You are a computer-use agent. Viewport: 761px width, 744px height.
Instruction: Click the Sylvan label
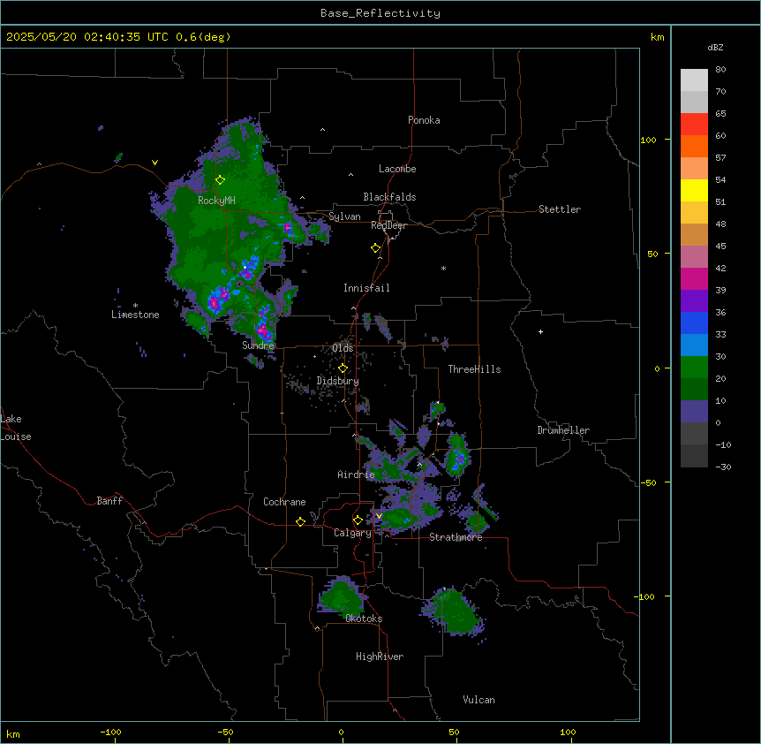point(344,216)
